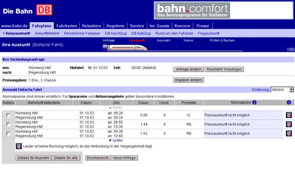Click duration value 1:02
This screenshot has width=295, height=170.
144,133
